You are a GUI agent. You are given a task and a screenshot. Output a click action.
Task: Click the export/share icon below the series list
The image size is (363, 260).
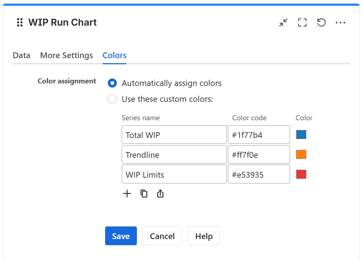[x=160, y=194]
